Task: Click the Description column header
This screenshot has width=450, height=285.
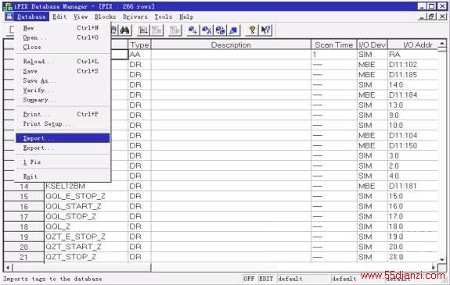Action: (x=231, y=45)
